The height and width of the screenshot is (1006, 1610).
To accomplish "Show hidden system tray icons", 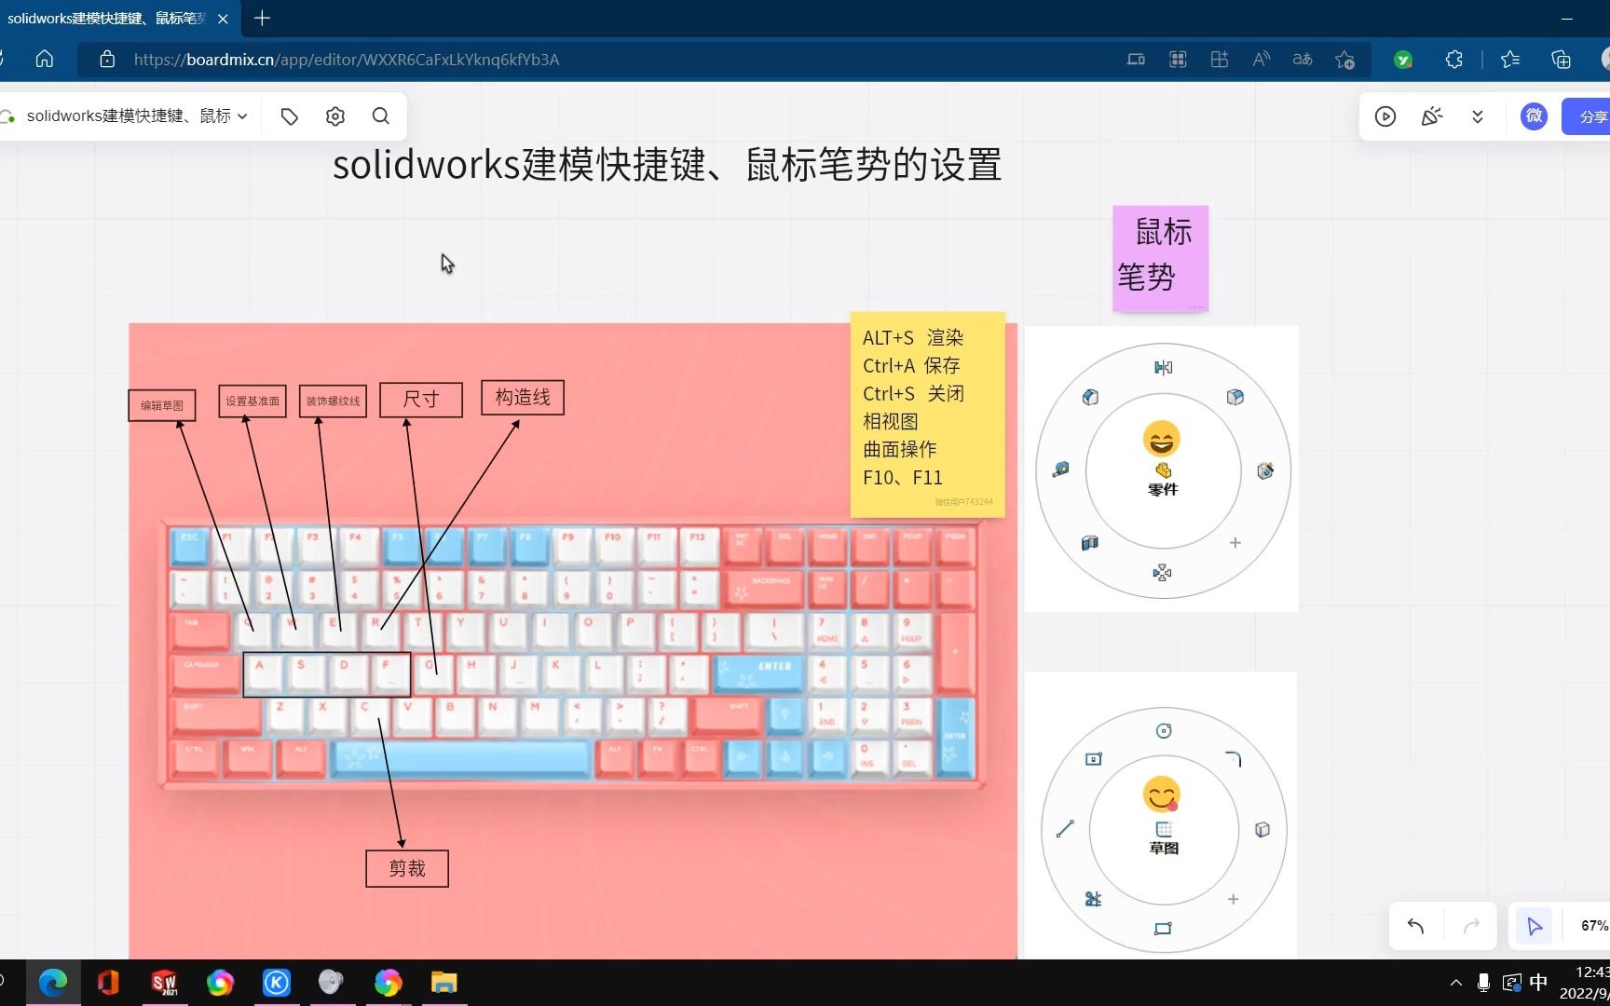I will click(1456, 983).
